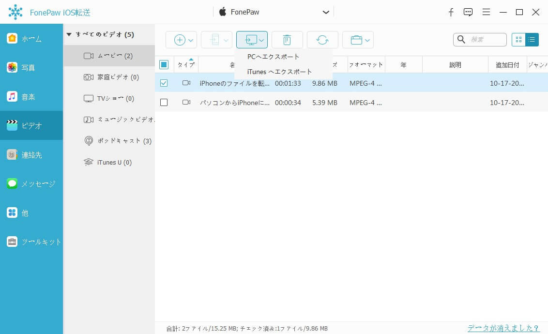Image resolution: width=548 pixels, height=334 pixels.
Task: Click the video type icon of パソコンからiPhone row
Action: [186, 102]
